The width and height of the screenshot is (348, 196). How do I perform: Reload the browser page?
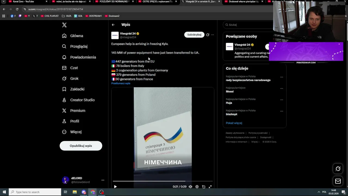pos(17,9)
